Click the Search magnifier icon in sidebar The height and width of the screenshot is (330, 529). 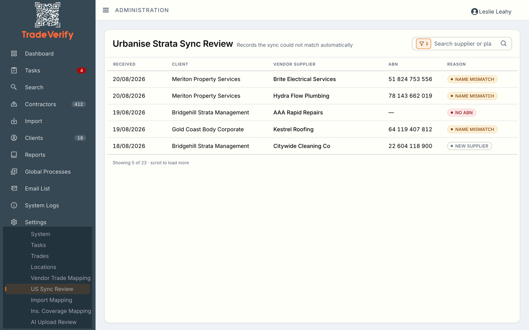(x=14, y=87)
